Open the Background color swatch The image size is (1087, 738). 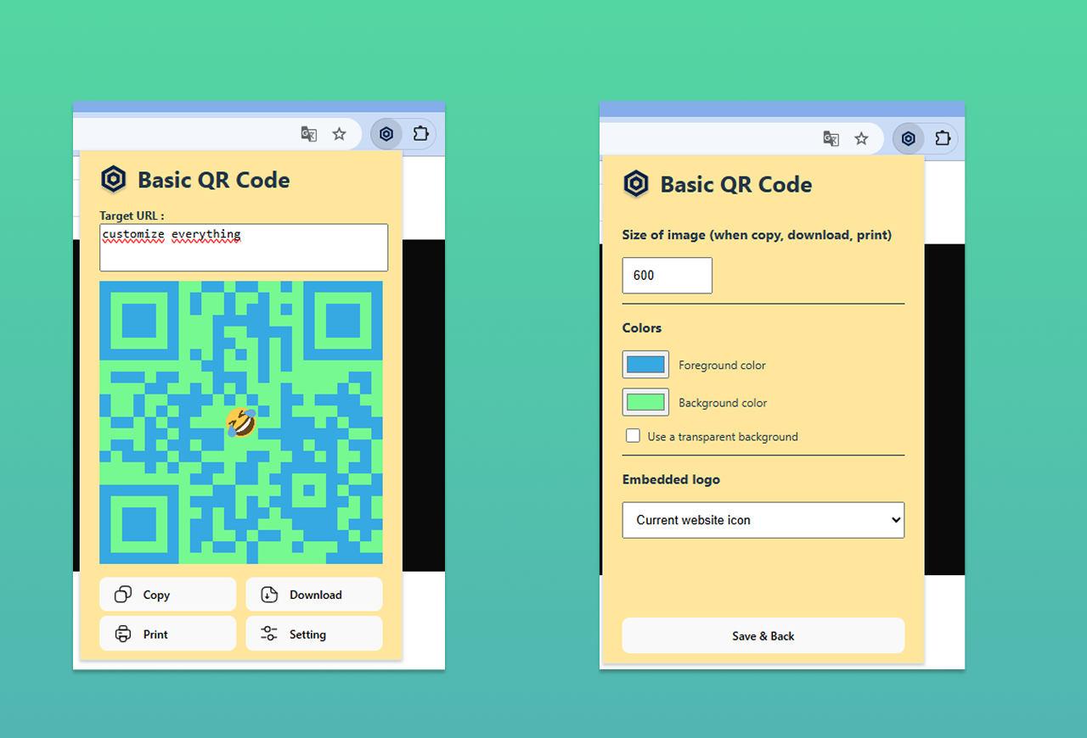coord(645,402)
